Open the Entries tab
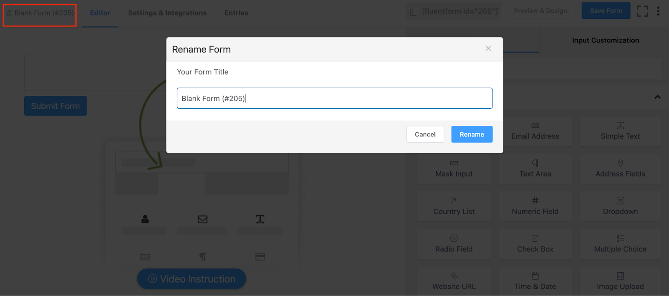669x296 pixels. point(236,13)
